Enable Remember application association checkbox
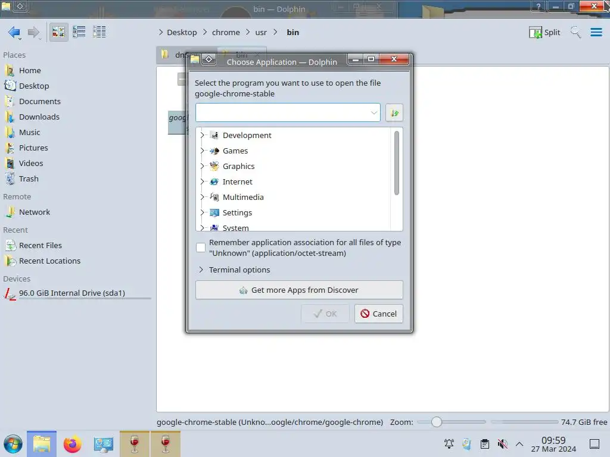This screenshot has width=610, height=457. 201,248
